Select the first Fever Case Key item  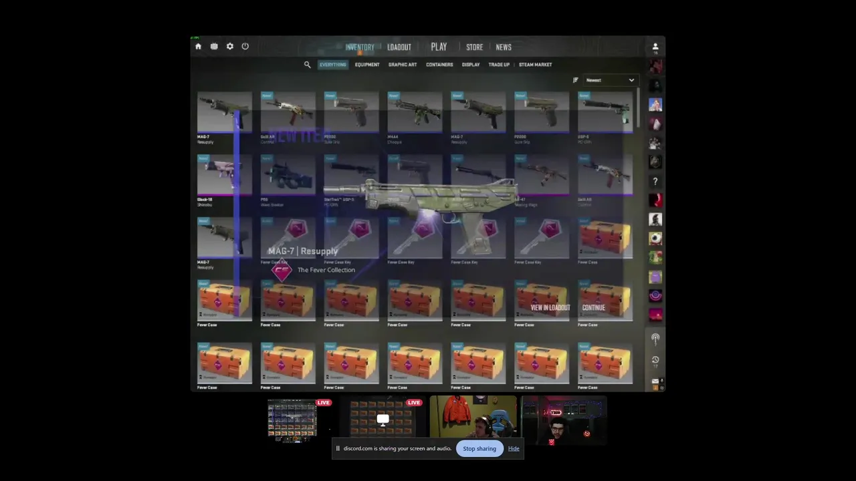coord(288,238)
